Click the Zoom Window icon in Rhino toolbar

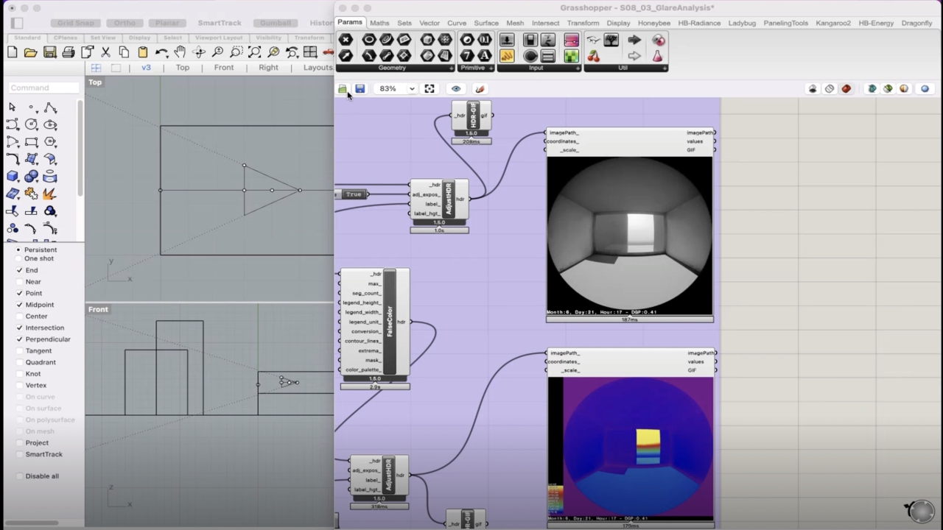tap(236, 52)
